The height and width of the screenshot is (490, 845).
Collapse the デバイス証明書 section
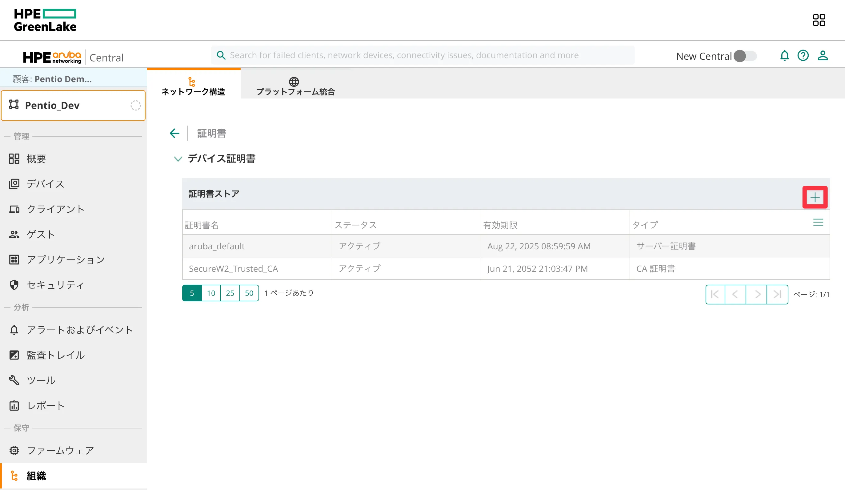(x=178, y=159)
